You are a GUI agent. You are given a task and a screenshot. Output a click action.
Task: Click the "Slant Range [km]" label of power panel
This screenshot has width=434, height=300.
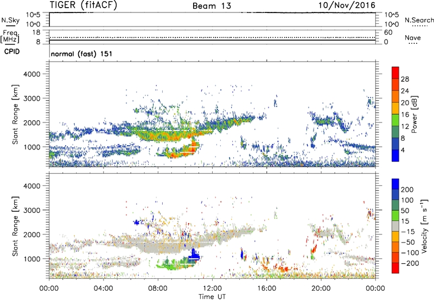point(15,114)
